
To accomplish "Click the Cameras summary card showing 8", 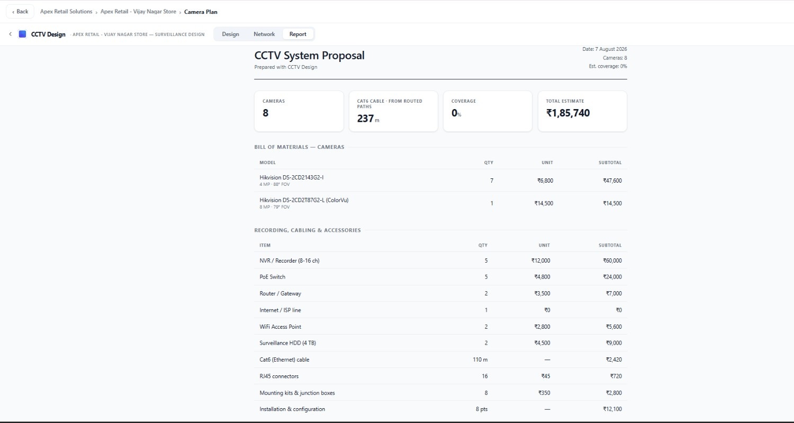I will coord(299,111).
